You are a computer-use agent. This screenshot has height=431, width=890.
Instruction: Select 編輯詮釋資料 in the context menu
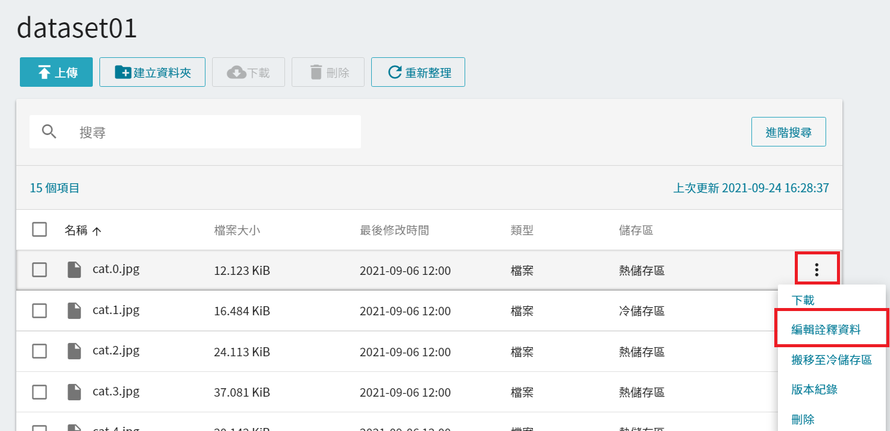pos(826,330)
